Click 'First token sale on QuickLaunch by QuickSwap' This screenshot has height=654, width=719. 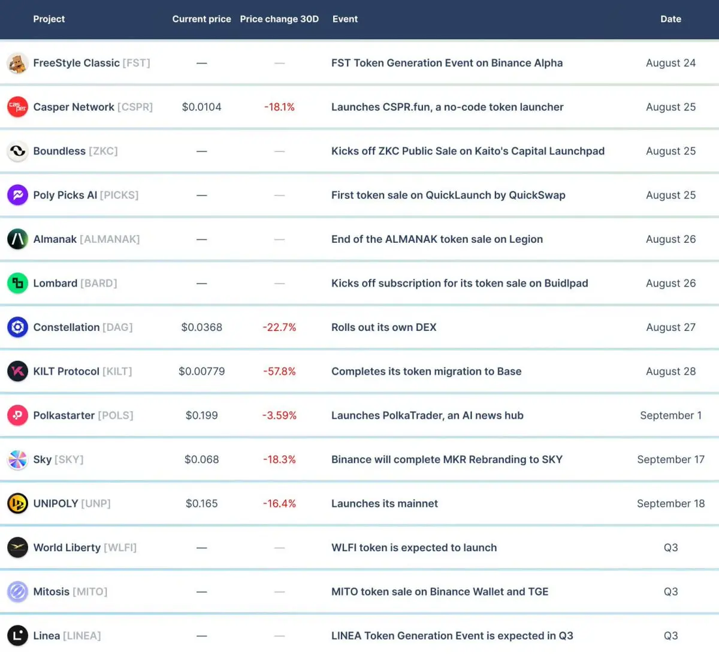point(448,195)
